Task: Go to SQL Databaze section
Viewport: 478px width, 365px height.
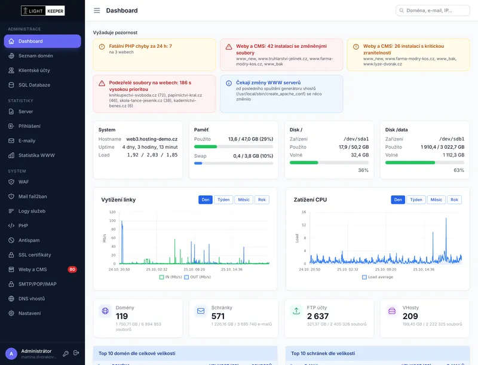Action: tap(42, 85)
